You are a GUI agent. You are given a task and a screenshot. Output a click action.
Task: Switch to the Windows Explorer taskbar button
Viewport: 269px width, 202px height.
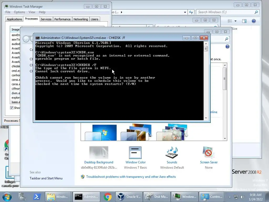(x=58, y=197)
